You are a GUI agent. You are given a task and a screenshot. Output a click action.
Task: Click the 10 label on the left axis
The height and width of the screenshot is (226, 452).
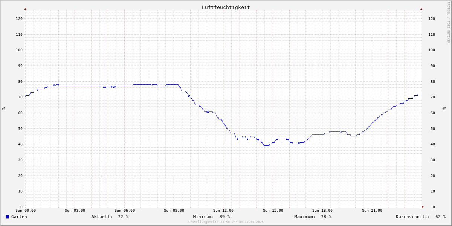tap(20, 191)
